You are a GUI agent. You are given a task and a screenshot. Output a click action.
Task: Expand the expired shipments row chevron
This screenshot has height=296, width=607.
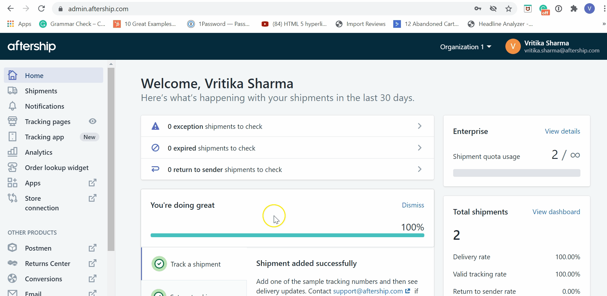(x=420, y=148)
